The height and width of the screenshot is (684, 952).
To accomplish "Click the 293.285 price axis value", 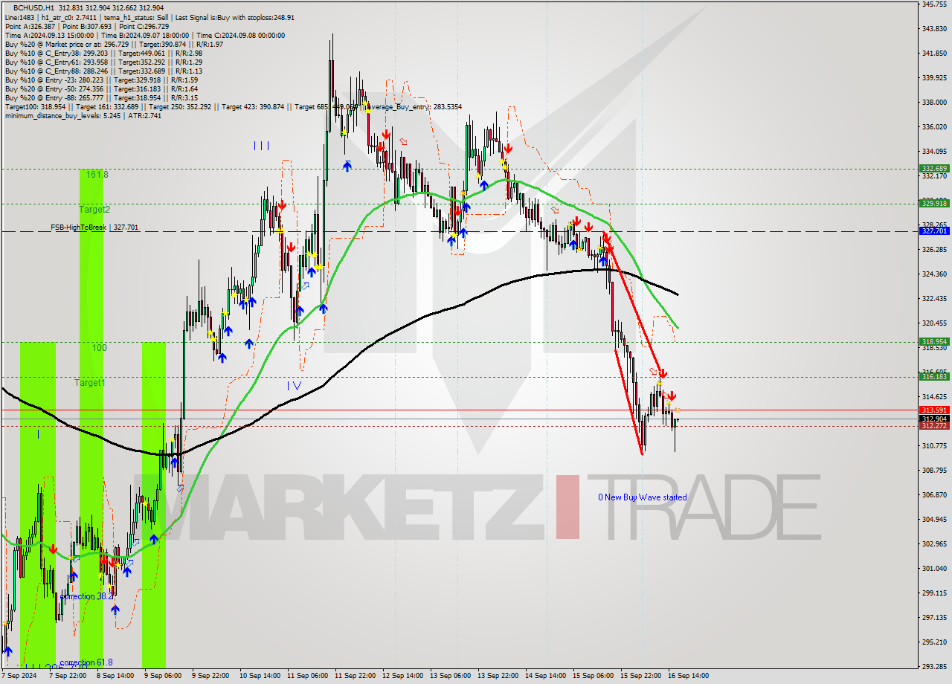I will coord(935,666).
